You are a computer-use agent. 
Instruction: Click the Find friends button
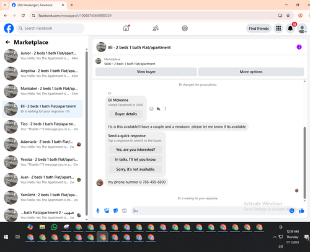tap(259, 29)
